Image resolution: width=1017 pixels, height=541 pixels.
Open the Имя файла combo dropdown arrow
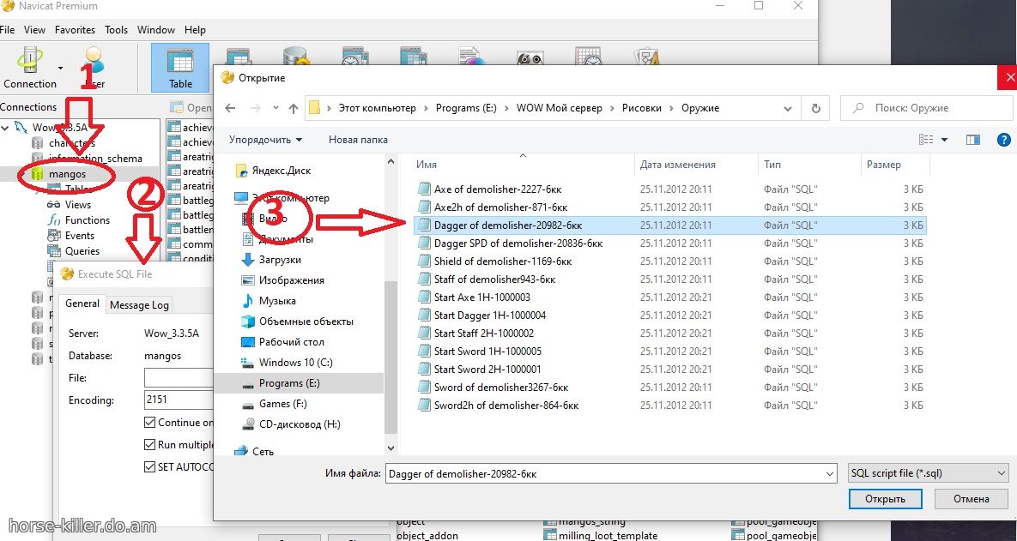click(830, 473)
